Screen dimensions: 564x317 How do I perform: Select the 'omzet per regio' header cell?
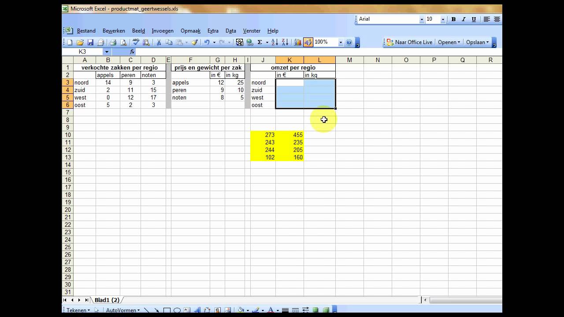293,67
